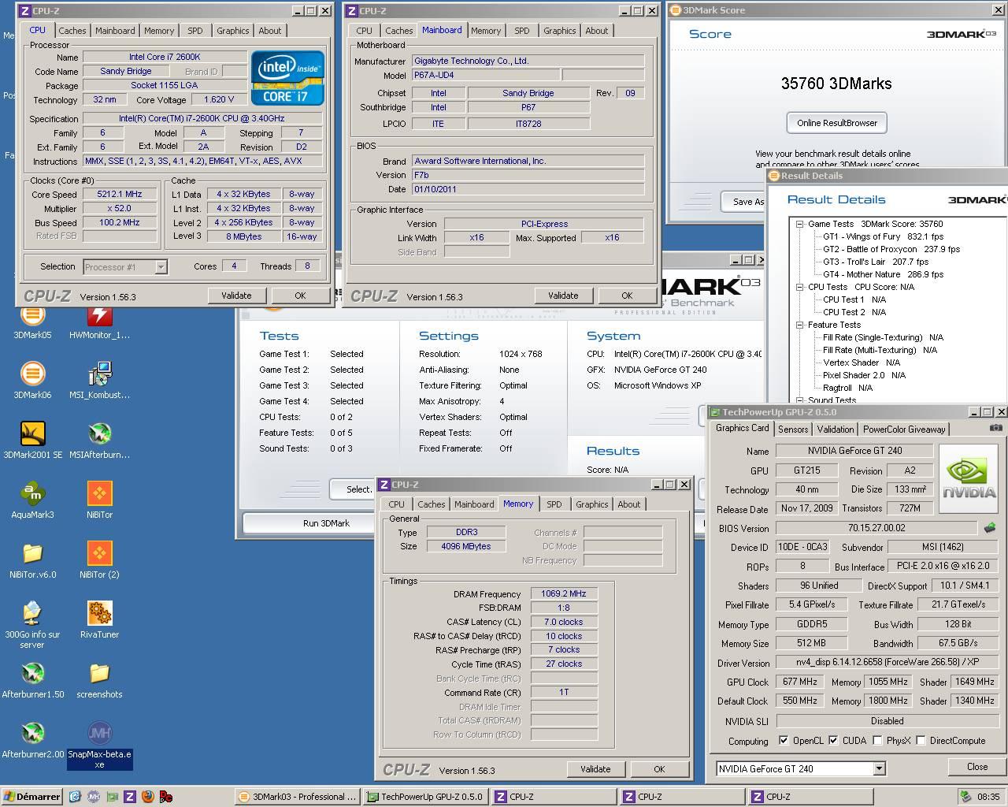Toggle the PhysX checkbox in GPU-Z
The image size is (1008, 807).
(877, 741)
